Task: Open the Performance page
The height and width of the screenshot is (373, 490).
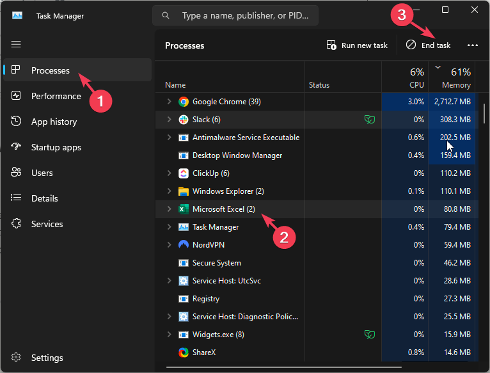Action: pyautogui.click(x=56, y=96)
